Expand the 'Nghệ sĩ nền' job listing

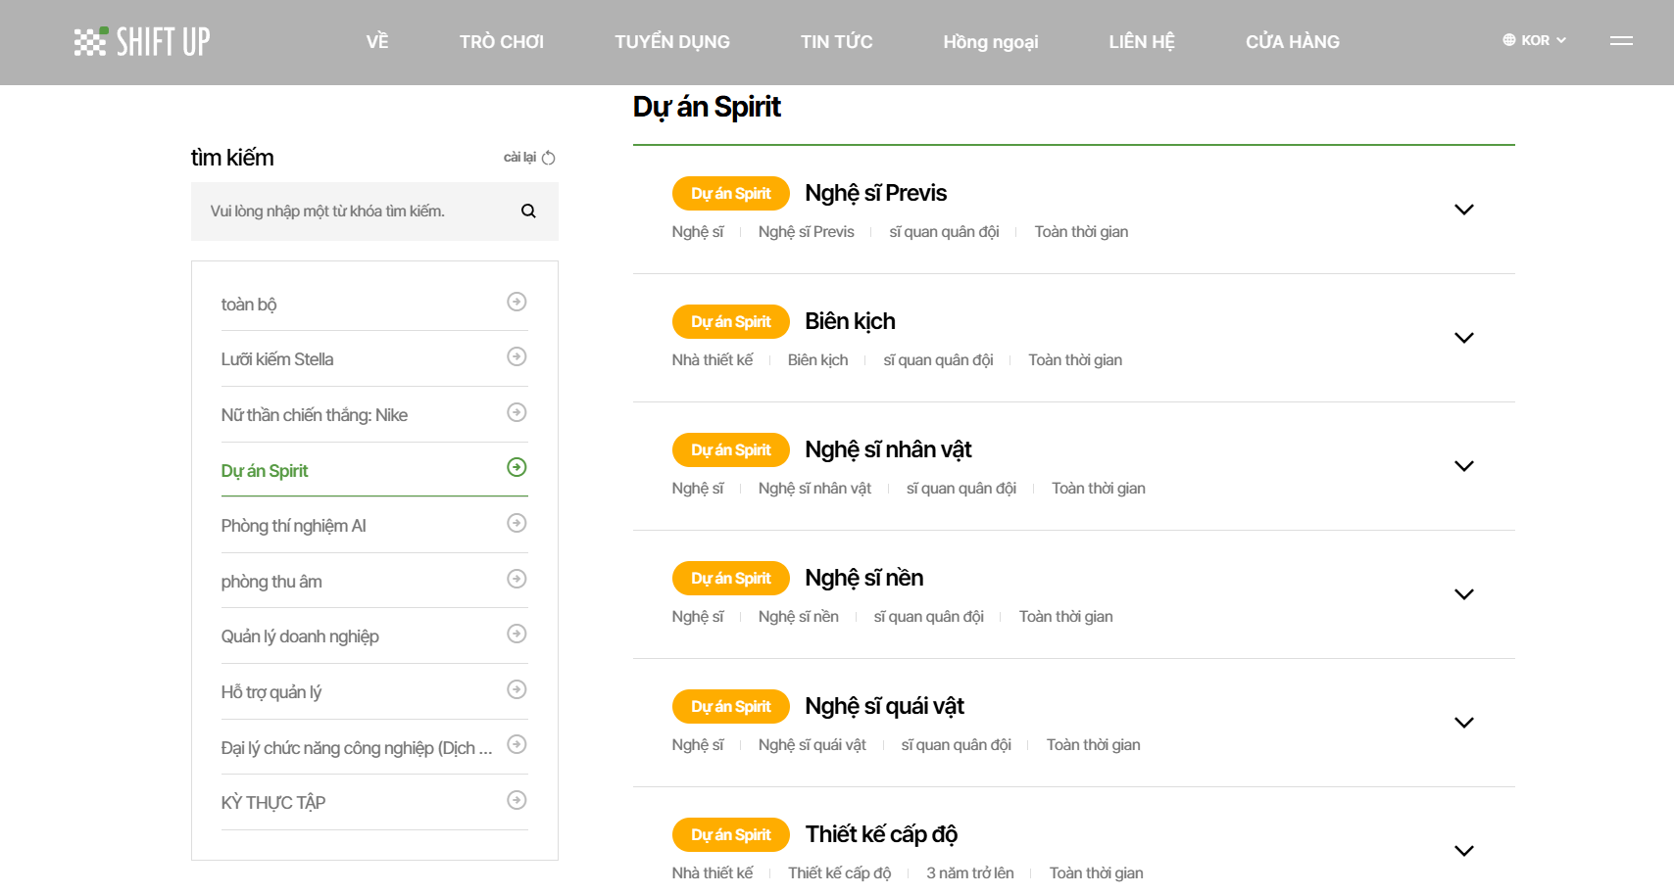pos(1463,594)
